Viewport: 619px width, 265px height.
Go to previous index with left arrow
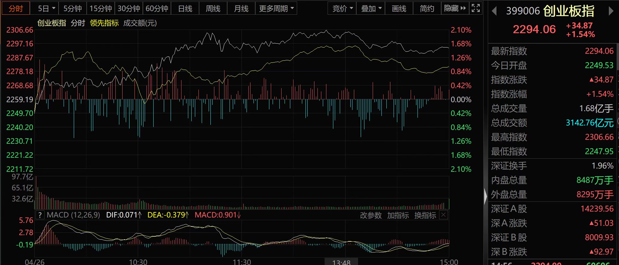click(x=494, y=11)
